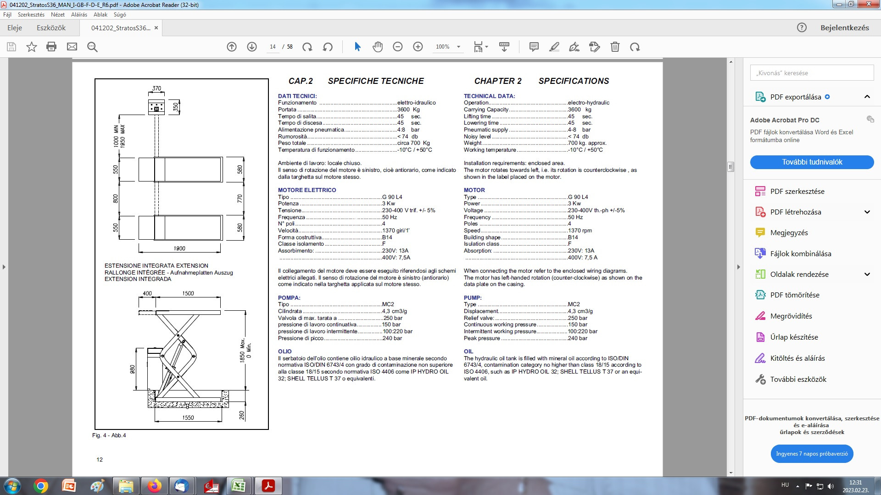This screenshot has width=881, height=495.
Task: Rotate page counterclockwise icon
Action: (x=328, y=47)
